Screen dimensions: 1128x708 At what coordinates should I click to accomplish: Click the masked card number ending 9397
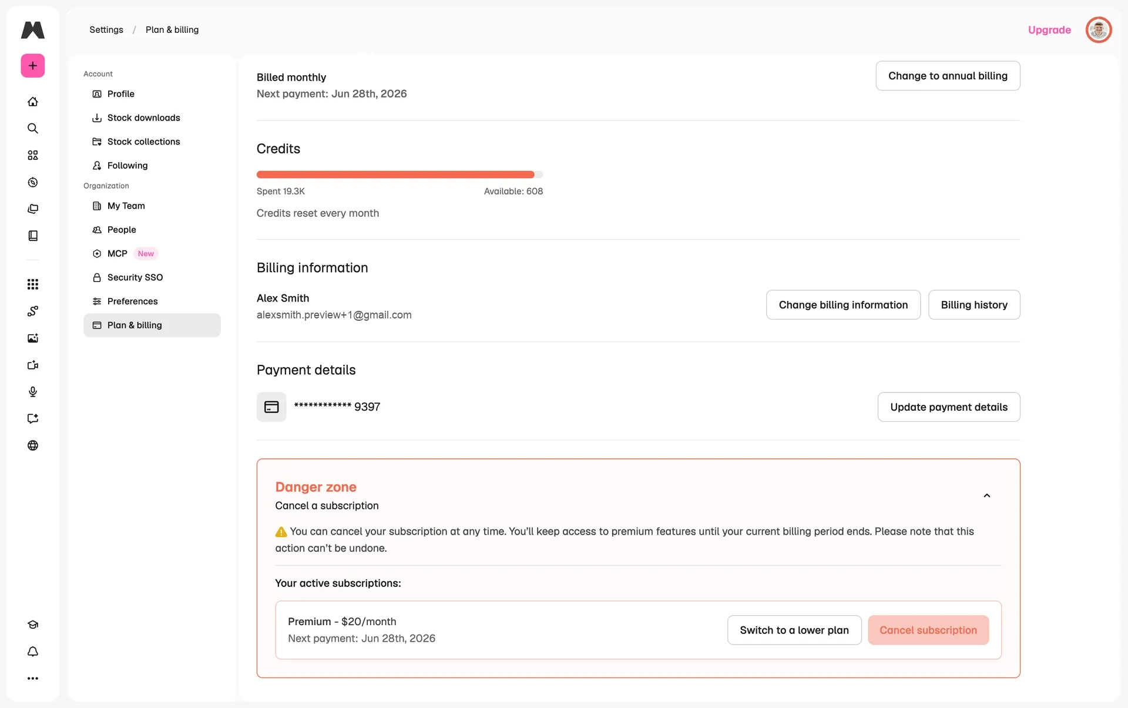click(x=337, y=407)
